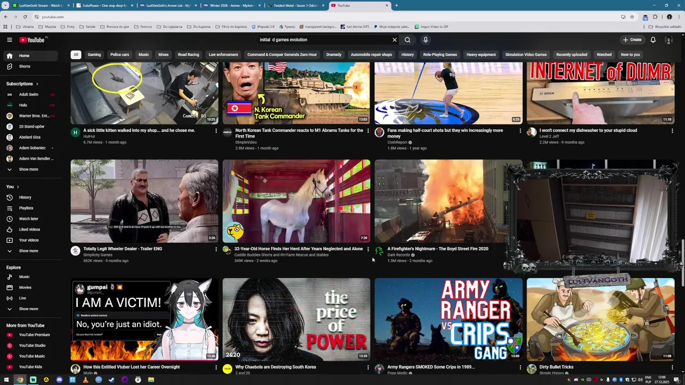Select the All filter chip
This screenshot has width=685, height=385.
click(x=76, y=55)
